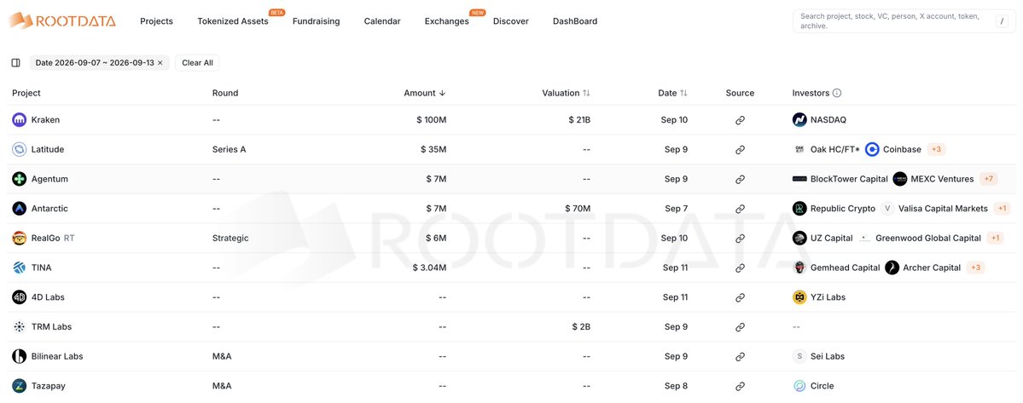Sort table by Amount column

tap(425, 93)
